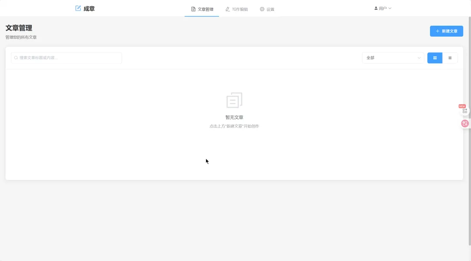This screenshot has width=471, height=261.
Task: Switch to the 写作编辑 tab
Action: [x=236, y=9]
